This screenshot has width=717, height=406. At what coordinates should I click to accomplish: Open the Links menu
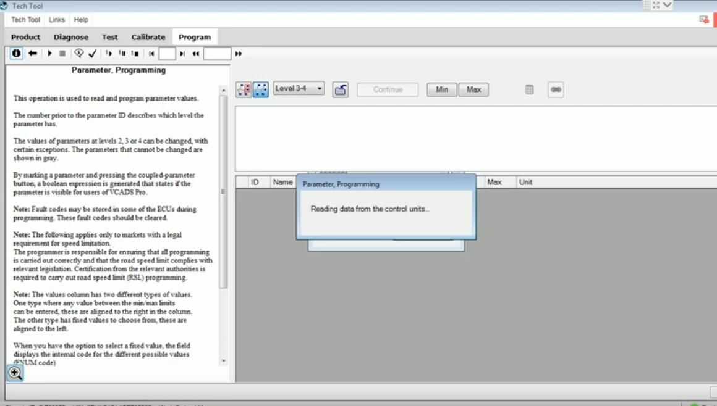point(57,20)
